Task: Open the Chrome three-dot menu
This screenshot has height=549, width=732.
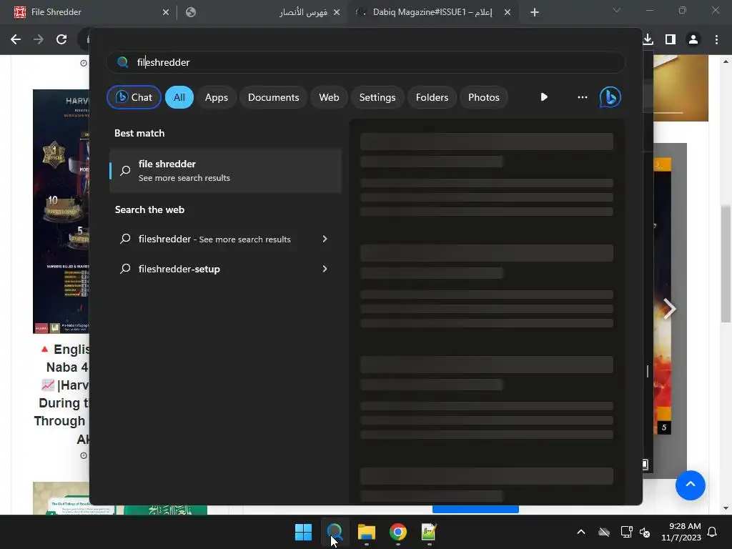Action: click(716, 39)
